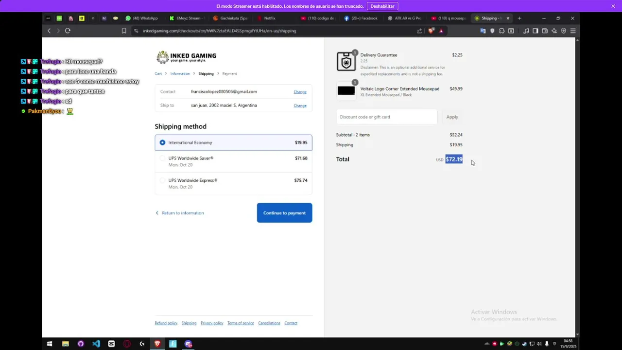
Task: Toggle the browser sidebar panel icon
Action: coord(536,31)
